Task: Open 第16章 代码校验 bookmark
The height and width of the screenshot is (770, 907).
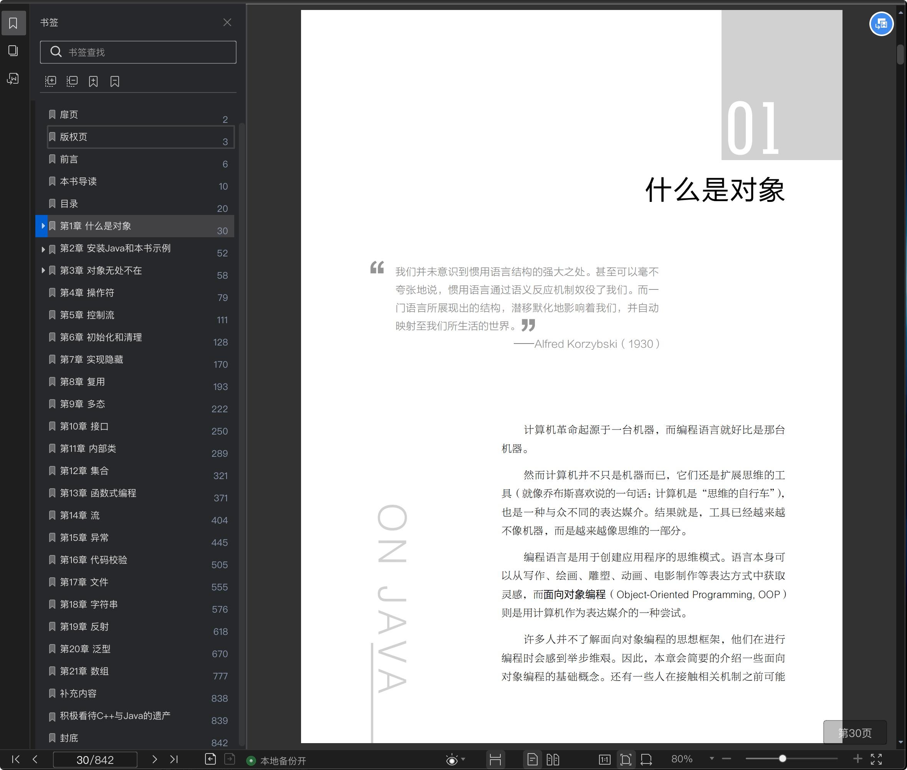Action: tap(141, 560)
